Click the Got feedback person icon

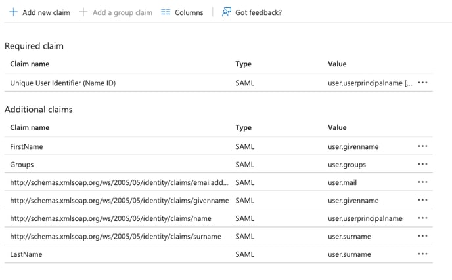(x=227, y=12)
